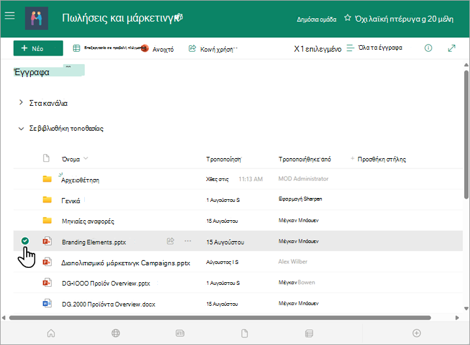Click the Έγγραφα library heading
470x345 pixels.
[x=31, y=73]
